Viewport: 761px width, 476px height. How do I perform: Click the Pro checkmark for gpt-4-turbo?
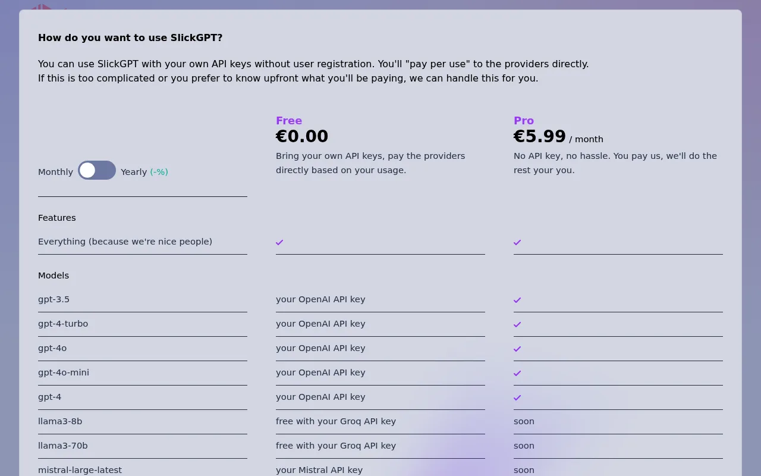[x=517, y=324]
